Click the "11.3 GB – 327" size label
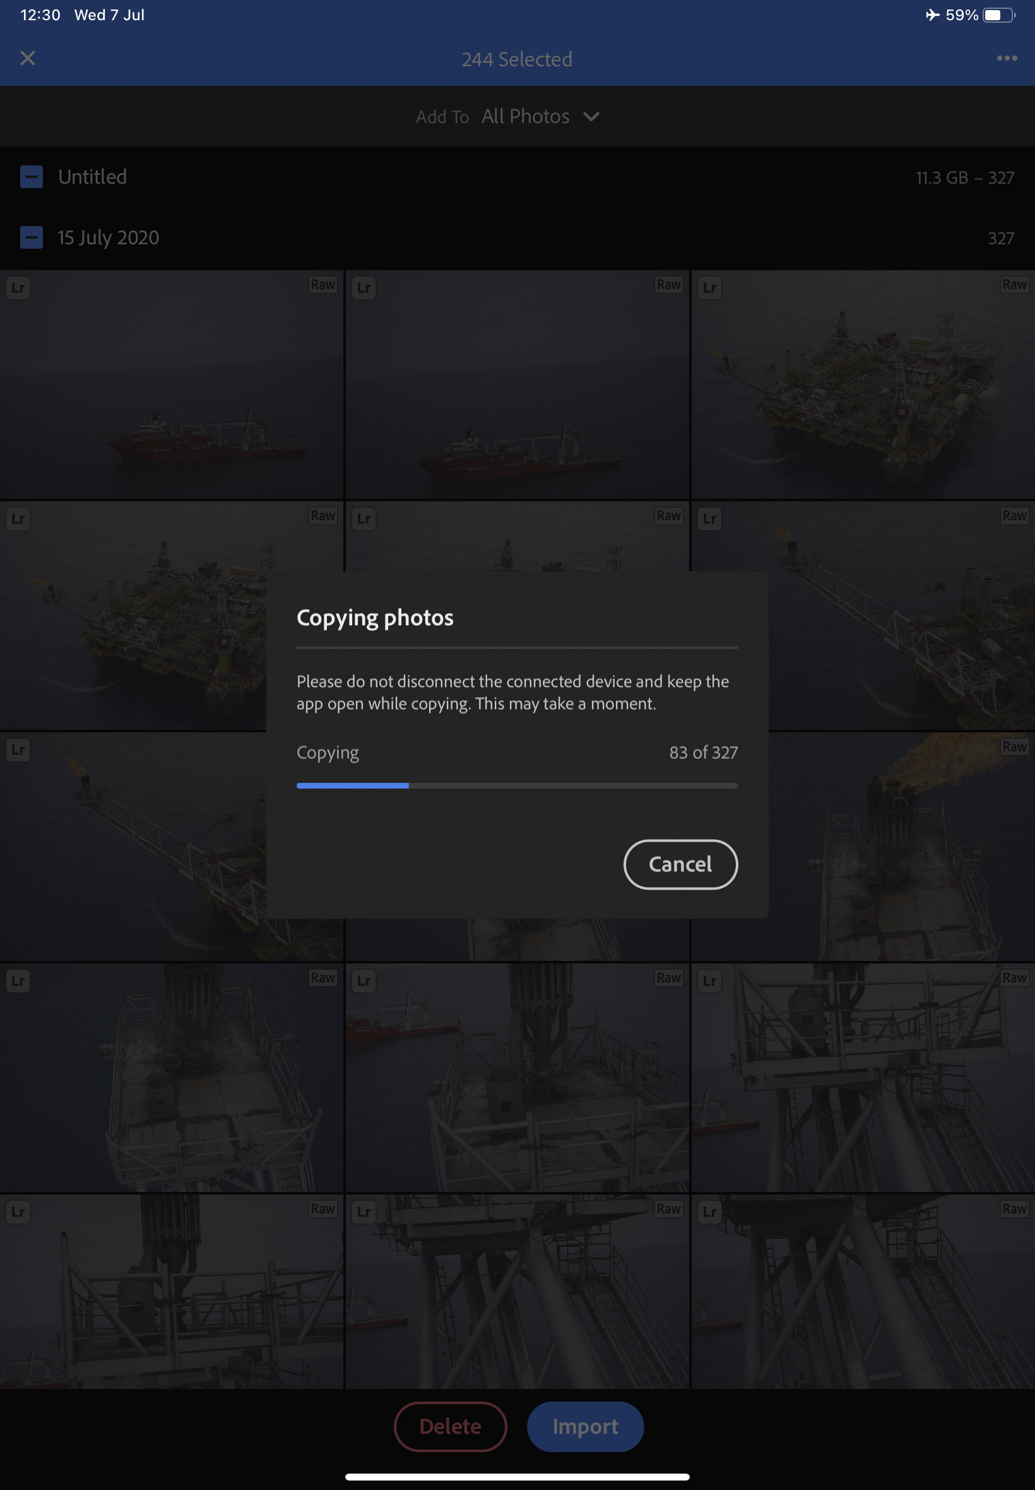The image size is (1035, 1490). pos(964,178)
